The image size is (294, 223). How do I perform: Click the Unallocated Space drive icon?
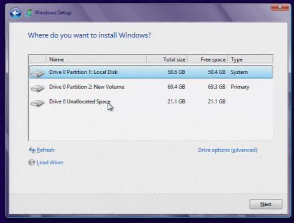pos(37,103)
